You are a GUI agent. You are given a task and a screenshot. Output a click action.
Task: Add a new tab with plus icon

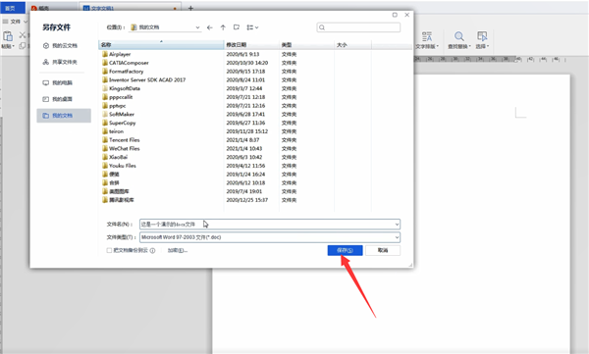click(x=190, y=8)
